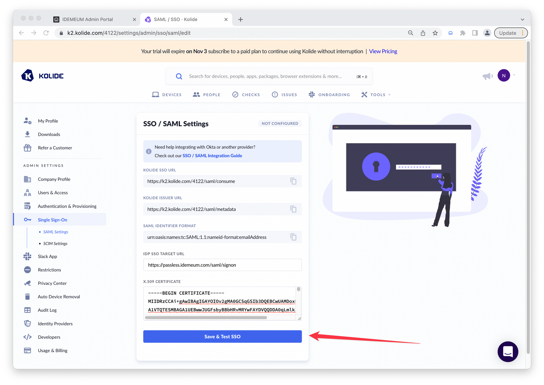
Task: Open Authentication & Provisioning settings
Action: coord(67,206)
